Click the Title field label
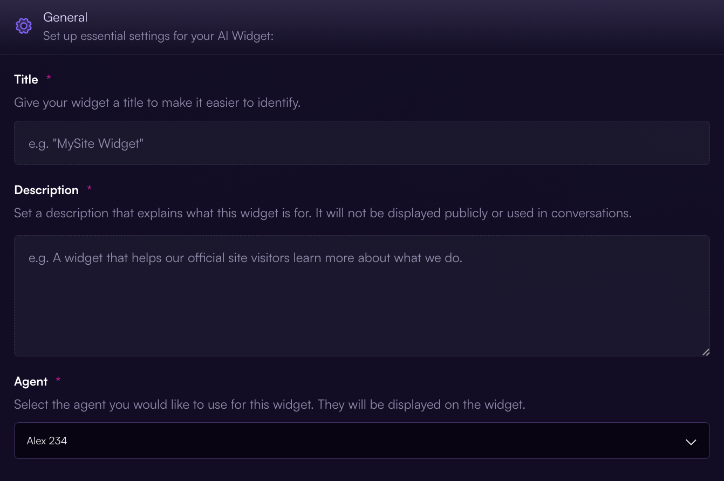 pyautogui.click(x=26, y=79)
